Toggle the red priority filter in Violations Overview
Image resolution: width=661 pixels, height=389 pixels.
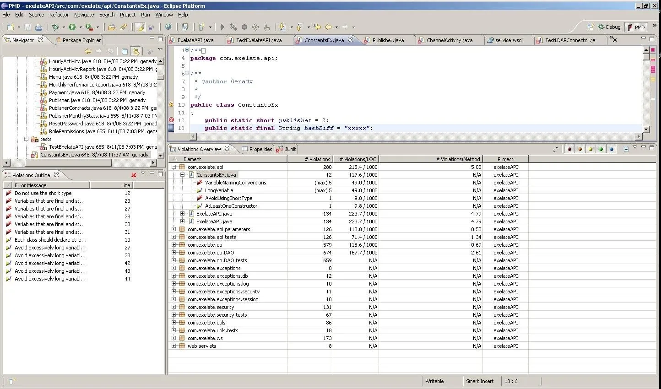[569, 148]
